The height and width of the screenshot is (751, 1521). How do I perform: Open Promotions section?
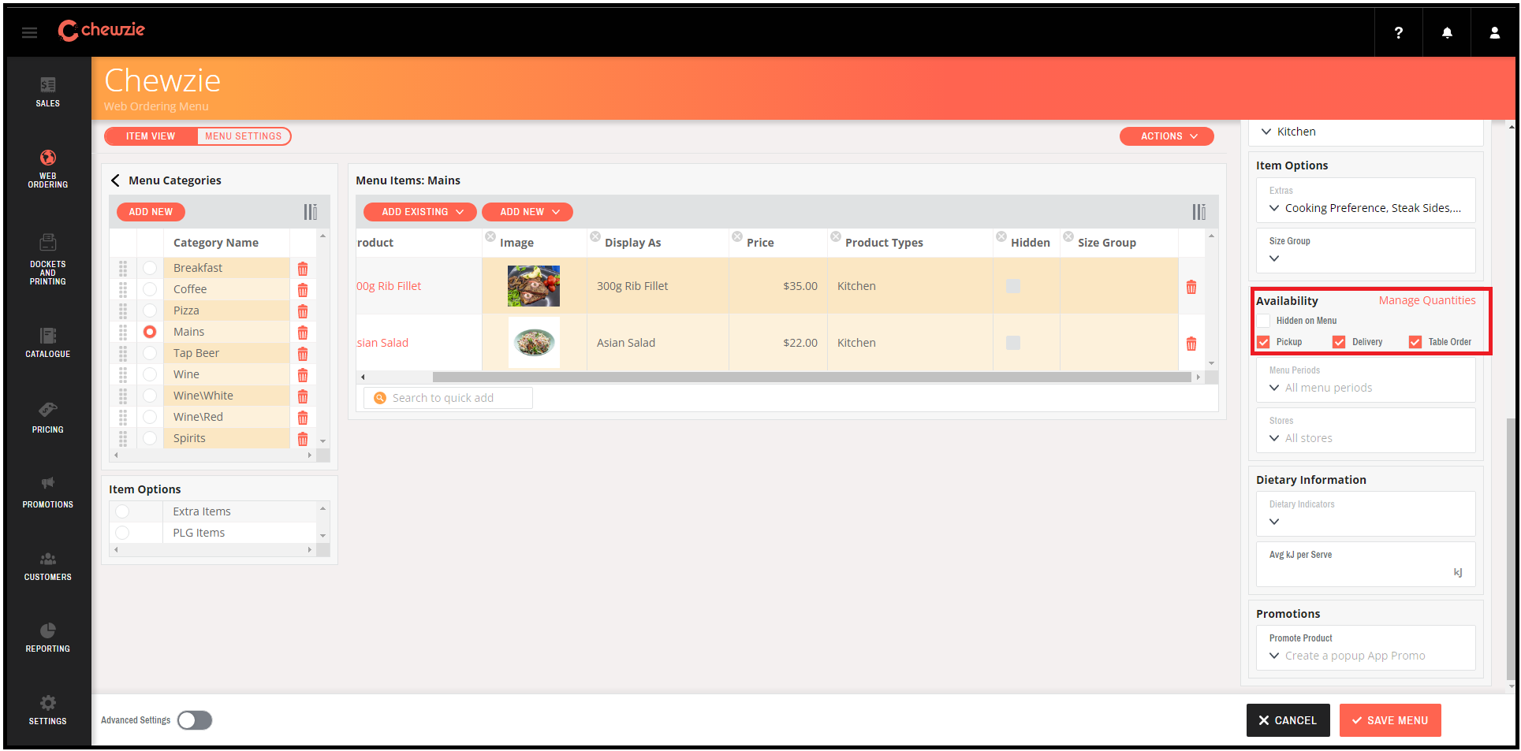(x=47, y=493)
